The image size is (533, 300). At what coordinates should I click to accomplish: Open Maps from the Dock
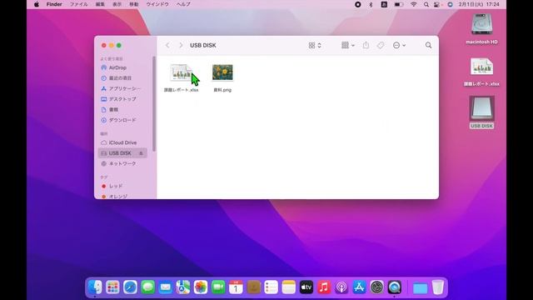point(183,287)
